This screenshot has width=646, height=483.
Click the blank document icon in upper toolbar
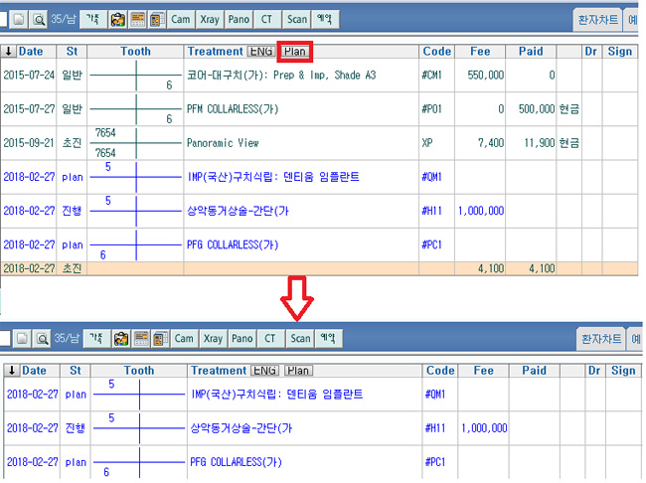pos(20,19)
